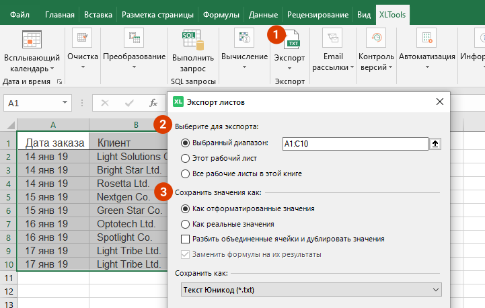Screen dimensions: 485x308
Task: Open the Email mailing tool
Action: click(333, 39)
